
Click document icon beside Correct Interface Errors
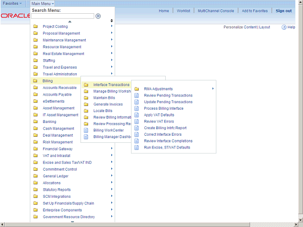(x=137, y=134)
